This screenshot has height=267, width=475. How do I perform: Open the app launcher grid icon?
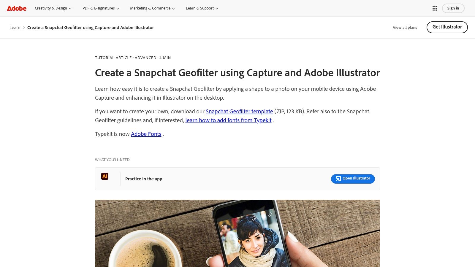(435, 8)
